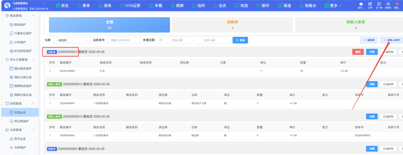403x155 pixels.
Task: Click product code 20250100003
Action: click(x=67, y=71)
